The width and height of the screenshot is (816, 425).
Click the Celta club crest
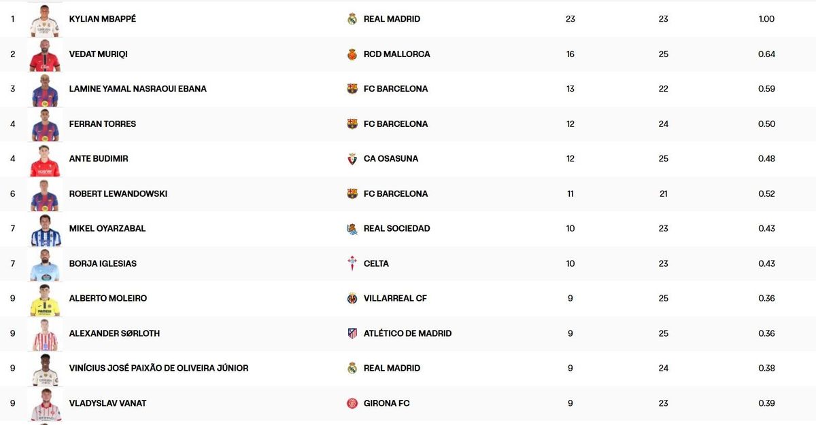(352, 263)
